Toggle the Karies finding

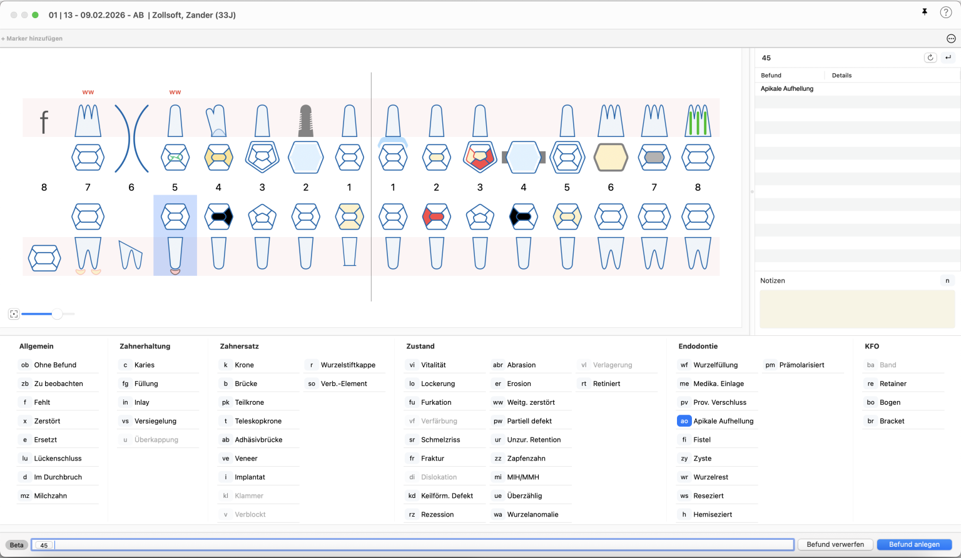tap(144, 365)
